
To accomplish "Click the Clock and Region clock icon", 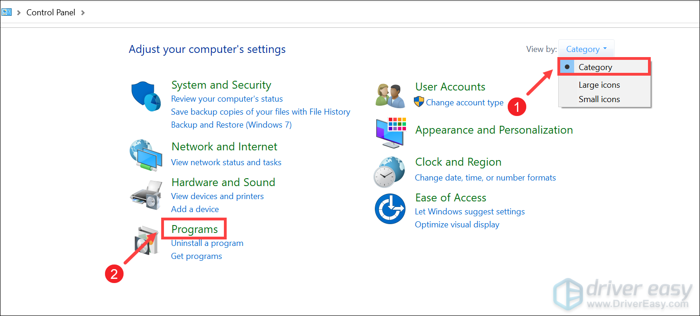I will pos(389,171).
